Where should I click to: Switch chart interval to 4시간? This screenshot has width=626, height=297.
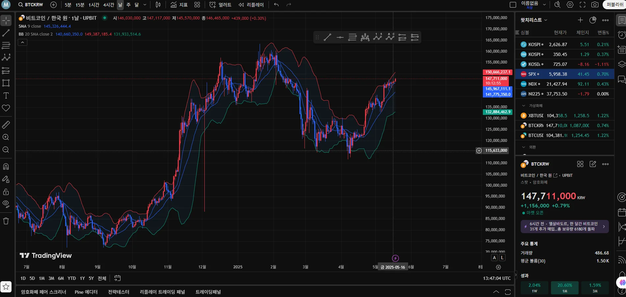(x=109, y=5)
